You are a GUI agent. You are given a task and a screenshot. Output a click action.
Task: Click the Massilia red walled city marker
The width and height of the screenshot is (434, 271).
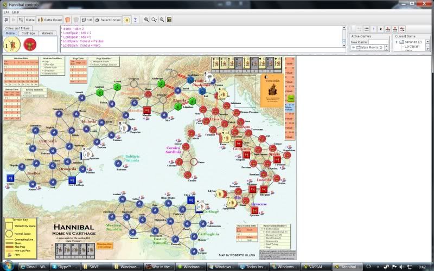point(147,110)
